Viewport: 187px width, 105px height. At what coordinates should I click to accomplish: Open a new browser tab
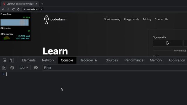42,4
